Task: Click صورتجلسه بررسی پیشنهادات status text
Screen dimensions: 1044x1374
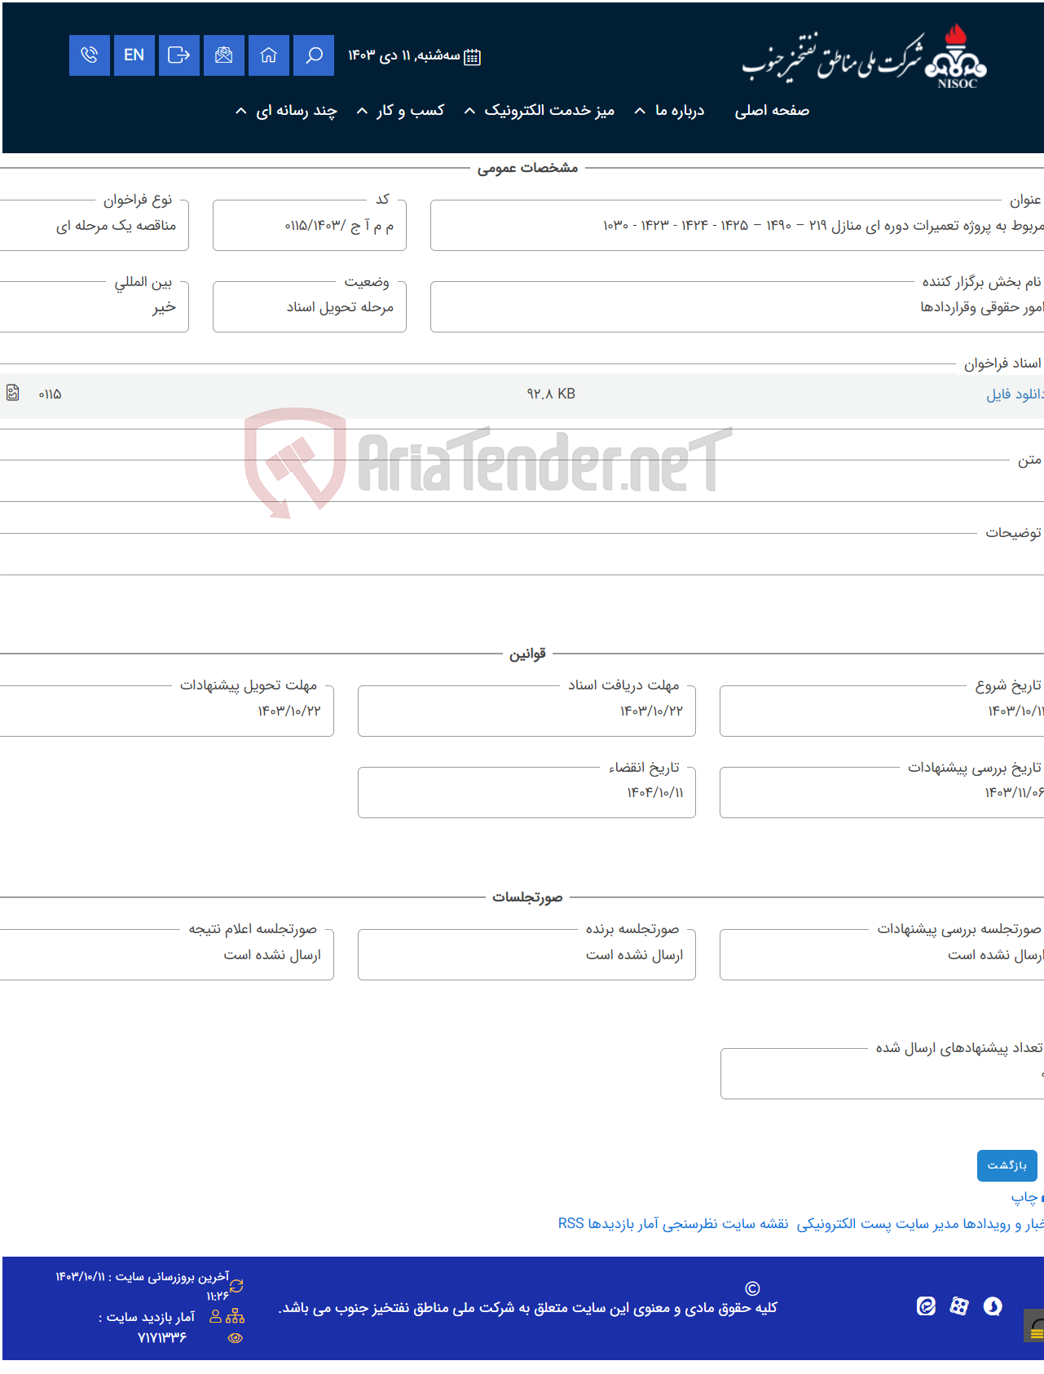Action: [x=995, y=955]
